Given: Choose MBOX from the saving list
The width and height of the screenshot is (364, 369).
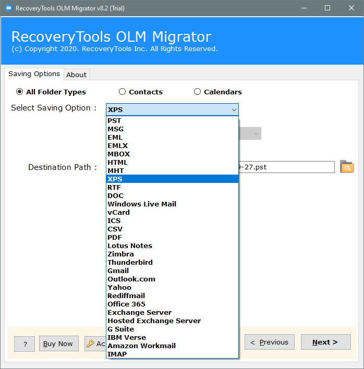Looking at the screenshot, I should click(172, 154).
